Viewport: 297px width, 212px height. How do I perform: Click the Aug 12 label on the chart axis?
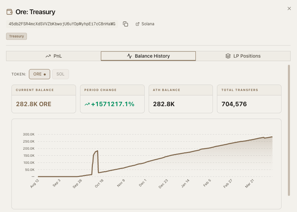click(x=34, y=183)
